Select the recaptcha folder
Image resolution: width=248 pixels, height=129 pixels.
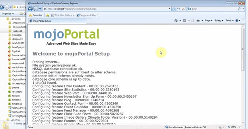[15, 92]
